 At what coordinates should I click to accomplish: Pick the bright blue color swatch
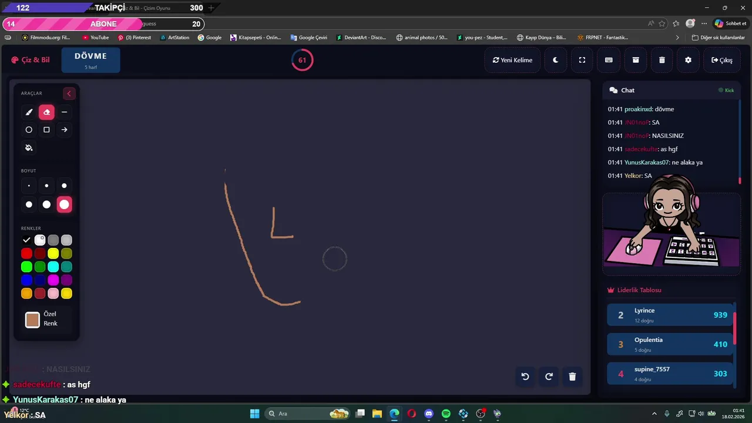click(26, 280)
